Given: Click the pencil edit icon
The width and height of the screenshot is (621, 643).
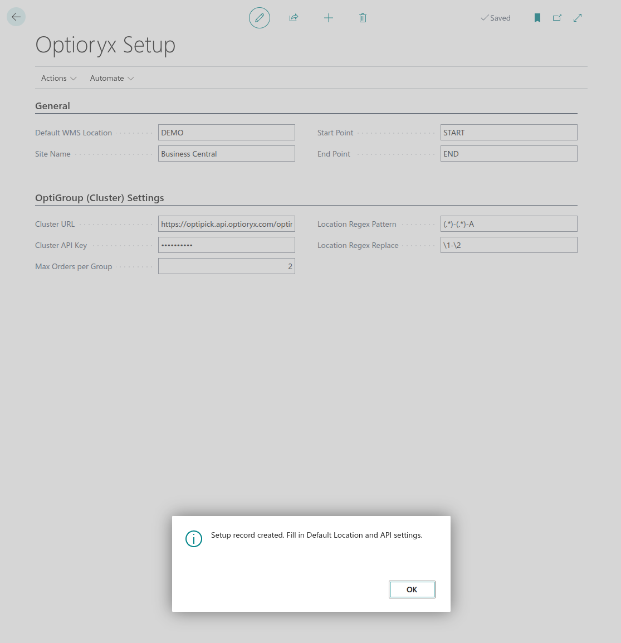Looking at the screenshot, I should [260, 18].
